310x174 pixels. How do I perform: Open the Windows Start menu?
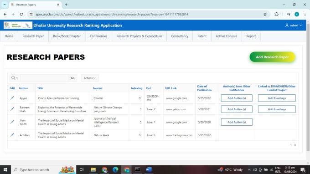[5, 169]
